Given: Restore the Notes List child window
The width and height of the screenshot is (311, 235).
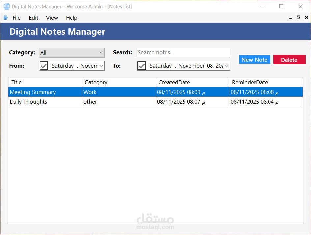Looking at the screenshot, I should coord(298,17).
